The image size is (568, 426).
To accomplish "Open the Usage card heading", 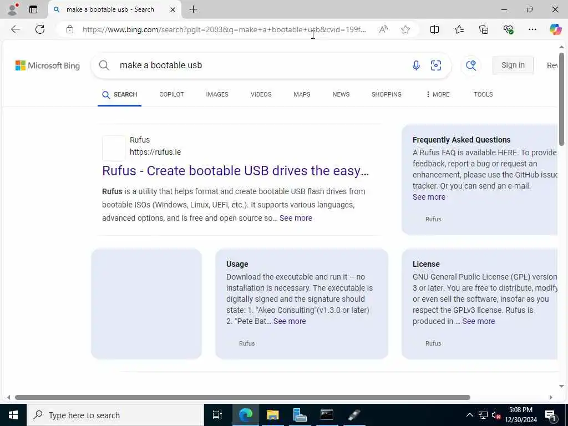I will click(237, 264).
